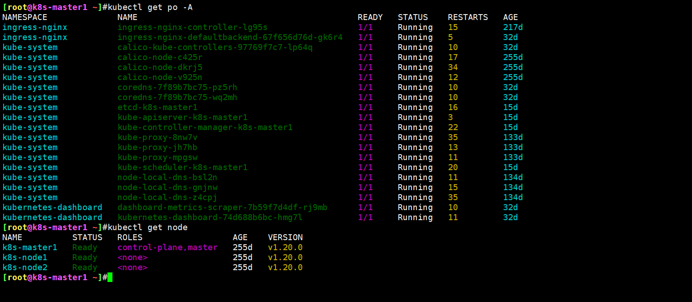The width and height of the screenshot is (692, 302).
Task: Select kube-apiserver-k8s-master1 pod name
Action: click(x=182, y=117)
